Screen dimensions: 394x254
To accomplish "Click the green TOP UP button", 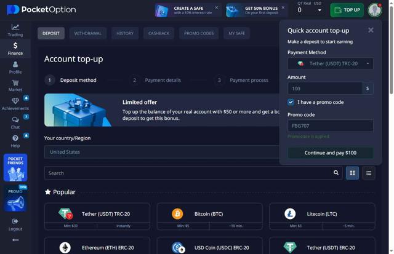I will pos(347,10).
